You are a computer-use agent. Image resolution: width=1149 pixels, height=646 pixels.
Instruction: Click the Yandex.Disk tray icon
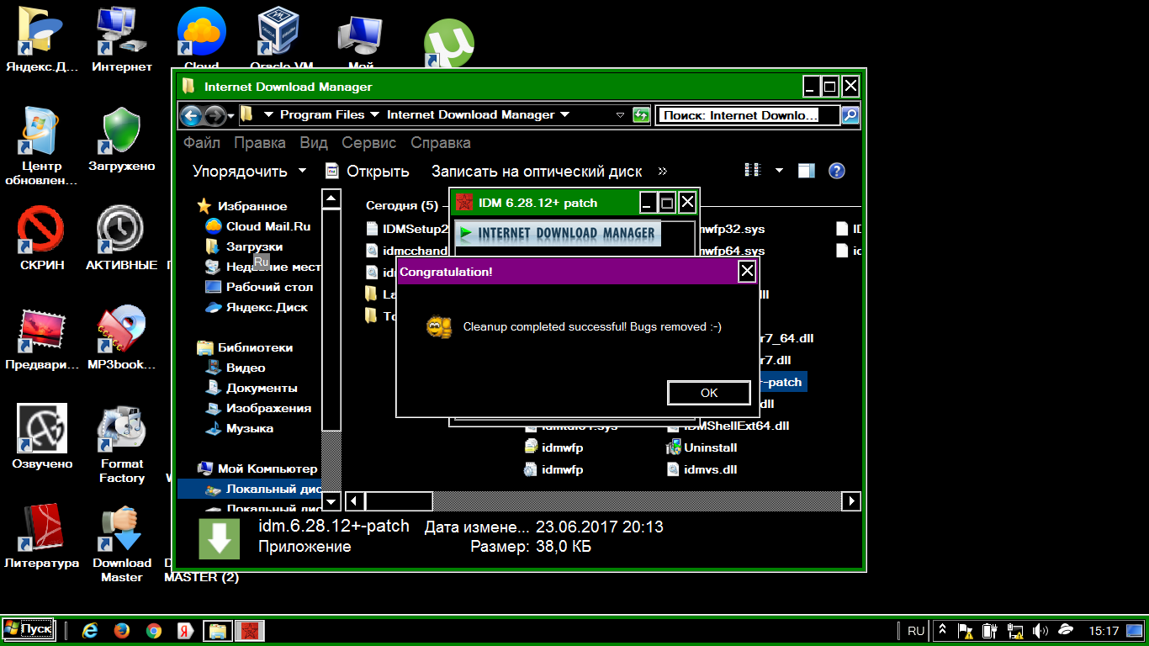[1066, 629]
